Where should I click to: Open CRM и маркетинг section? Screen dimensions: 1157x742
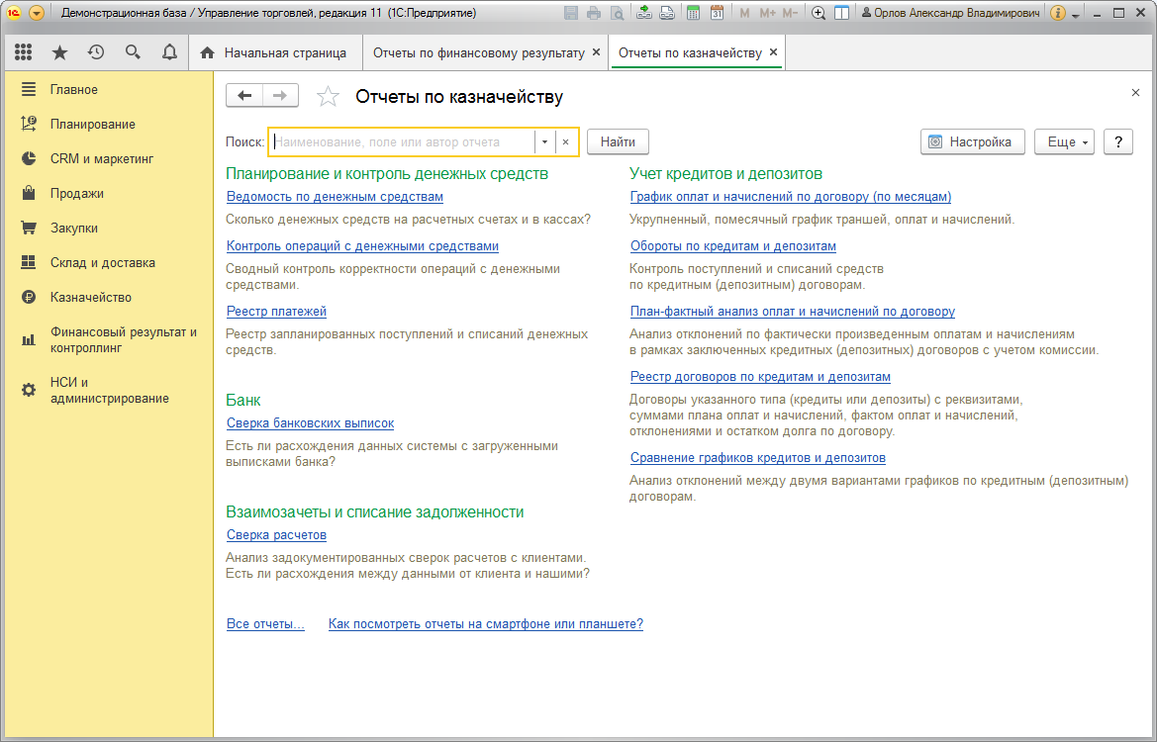click(102, 158)
